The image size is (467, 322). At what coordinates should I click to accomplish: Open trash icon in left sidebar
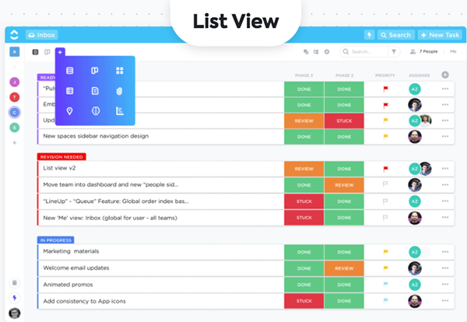[x=15, y=282]
